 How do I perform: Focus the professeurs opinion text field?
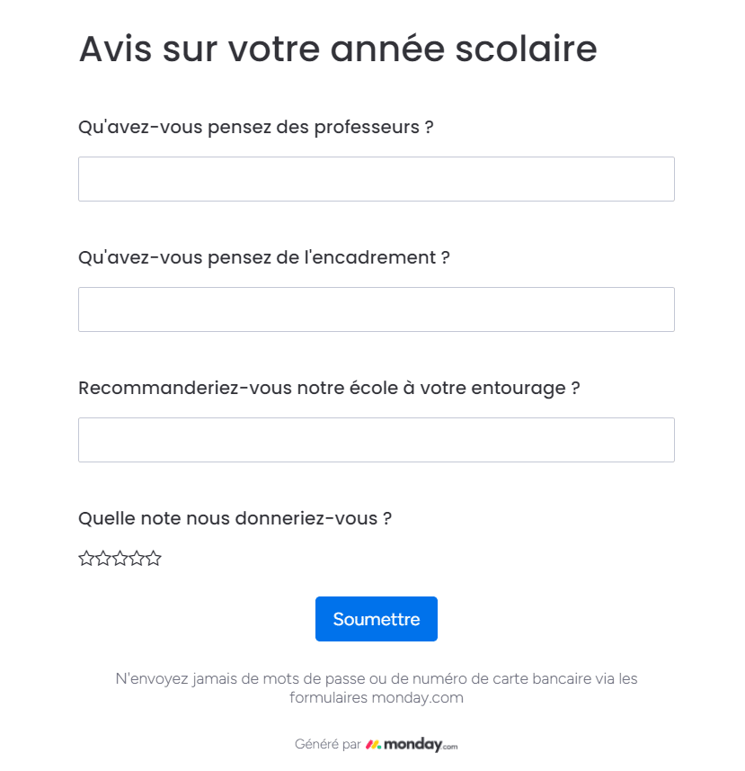click(377, 179)
